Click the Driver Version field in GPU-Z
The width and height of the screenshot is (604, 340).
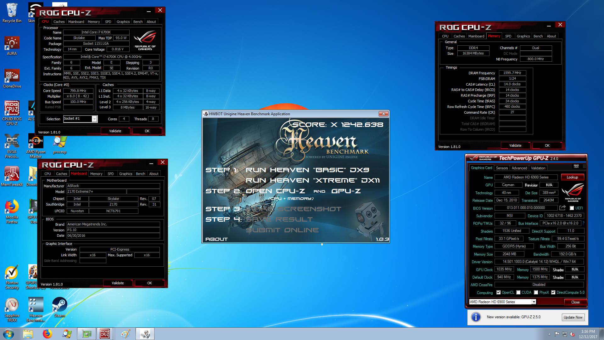[539, 262]
